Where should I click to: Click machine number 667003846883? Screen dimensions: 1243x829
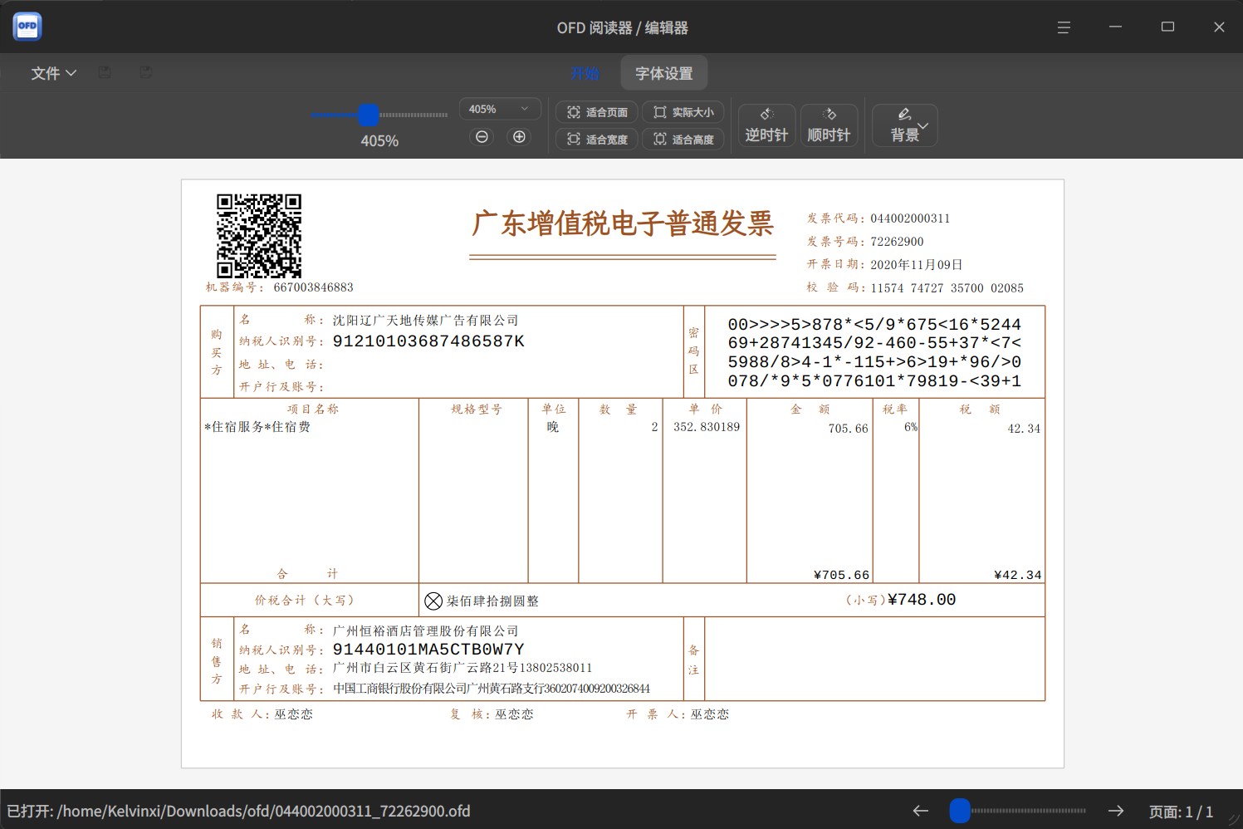click(314, 287)
